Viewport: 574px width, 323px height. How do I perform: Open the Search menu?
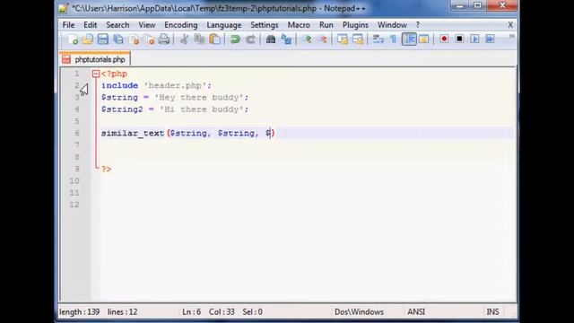tap(117, 25)
